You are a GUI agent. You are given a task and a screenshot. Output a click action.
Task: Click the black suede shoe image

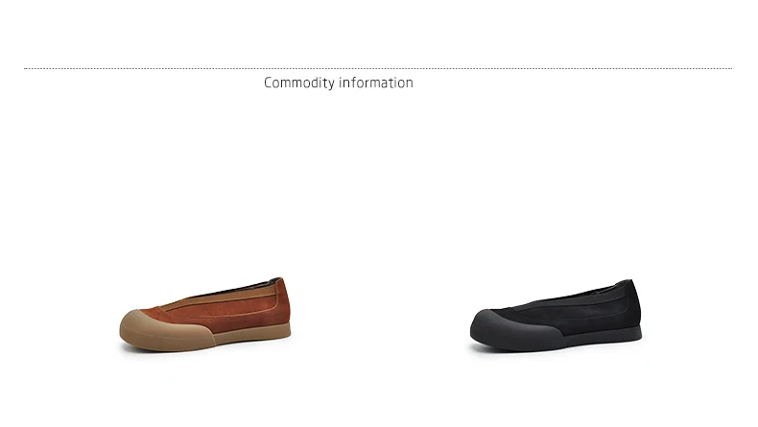(556, 315)
